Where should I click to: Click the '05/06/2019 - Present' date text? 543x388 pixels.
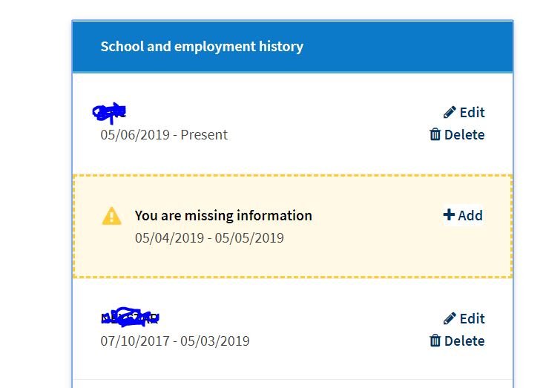point(164,135)
